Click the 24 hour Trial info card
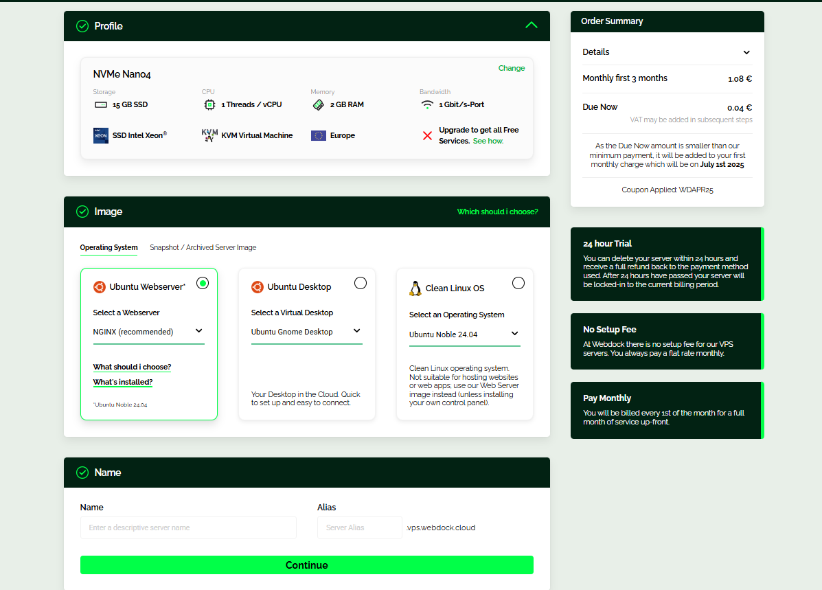The image size is (822, 590). pyautogui.click(x=667, y=264)
